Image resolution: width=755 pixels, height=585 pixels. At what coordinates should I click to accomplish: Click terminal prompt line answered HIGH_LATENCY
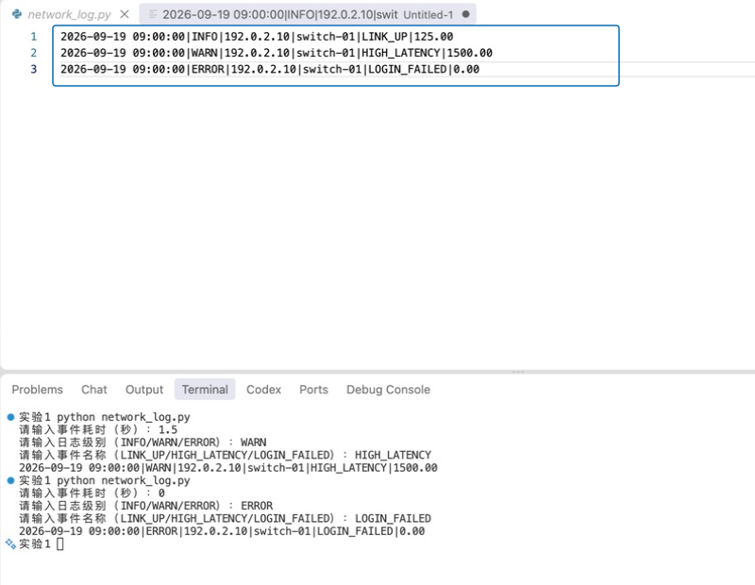225,455
